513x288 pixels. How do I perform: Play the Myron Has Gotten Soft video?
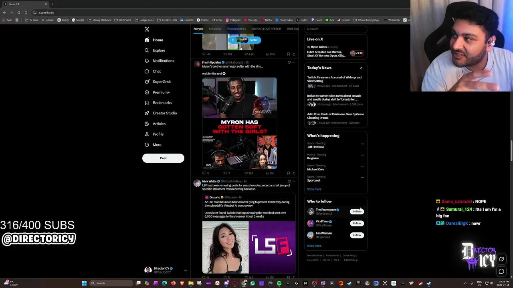pyautogui.click(x=239, y=123)
